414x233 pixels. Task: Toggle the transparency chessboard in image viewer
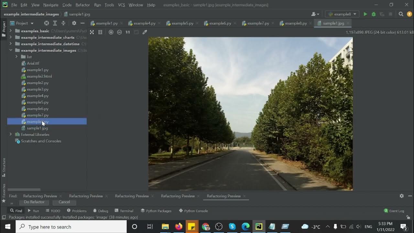(x=92, y=32)
